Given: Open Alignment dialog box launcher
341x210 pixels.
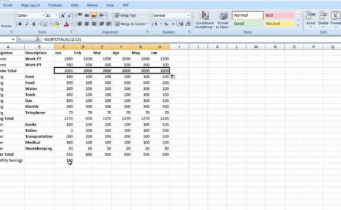Looking at the screenshot, I should tap(147, 32).
